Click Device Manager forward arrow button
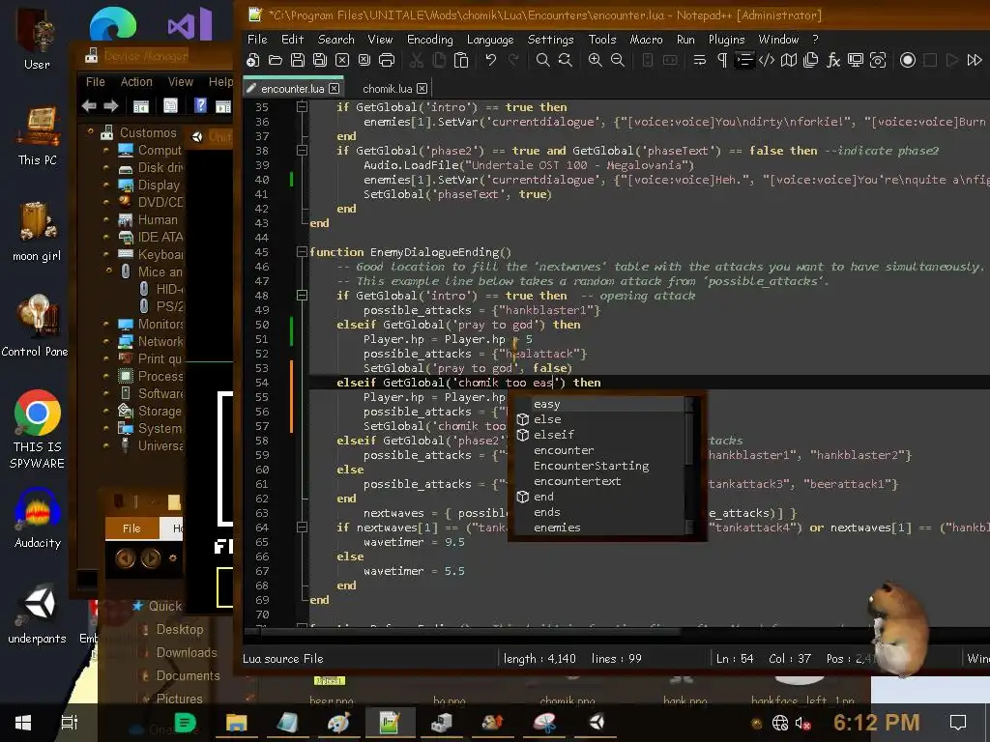Image resolution: width=990 pixels, height=742 pixels. [111, 106]
